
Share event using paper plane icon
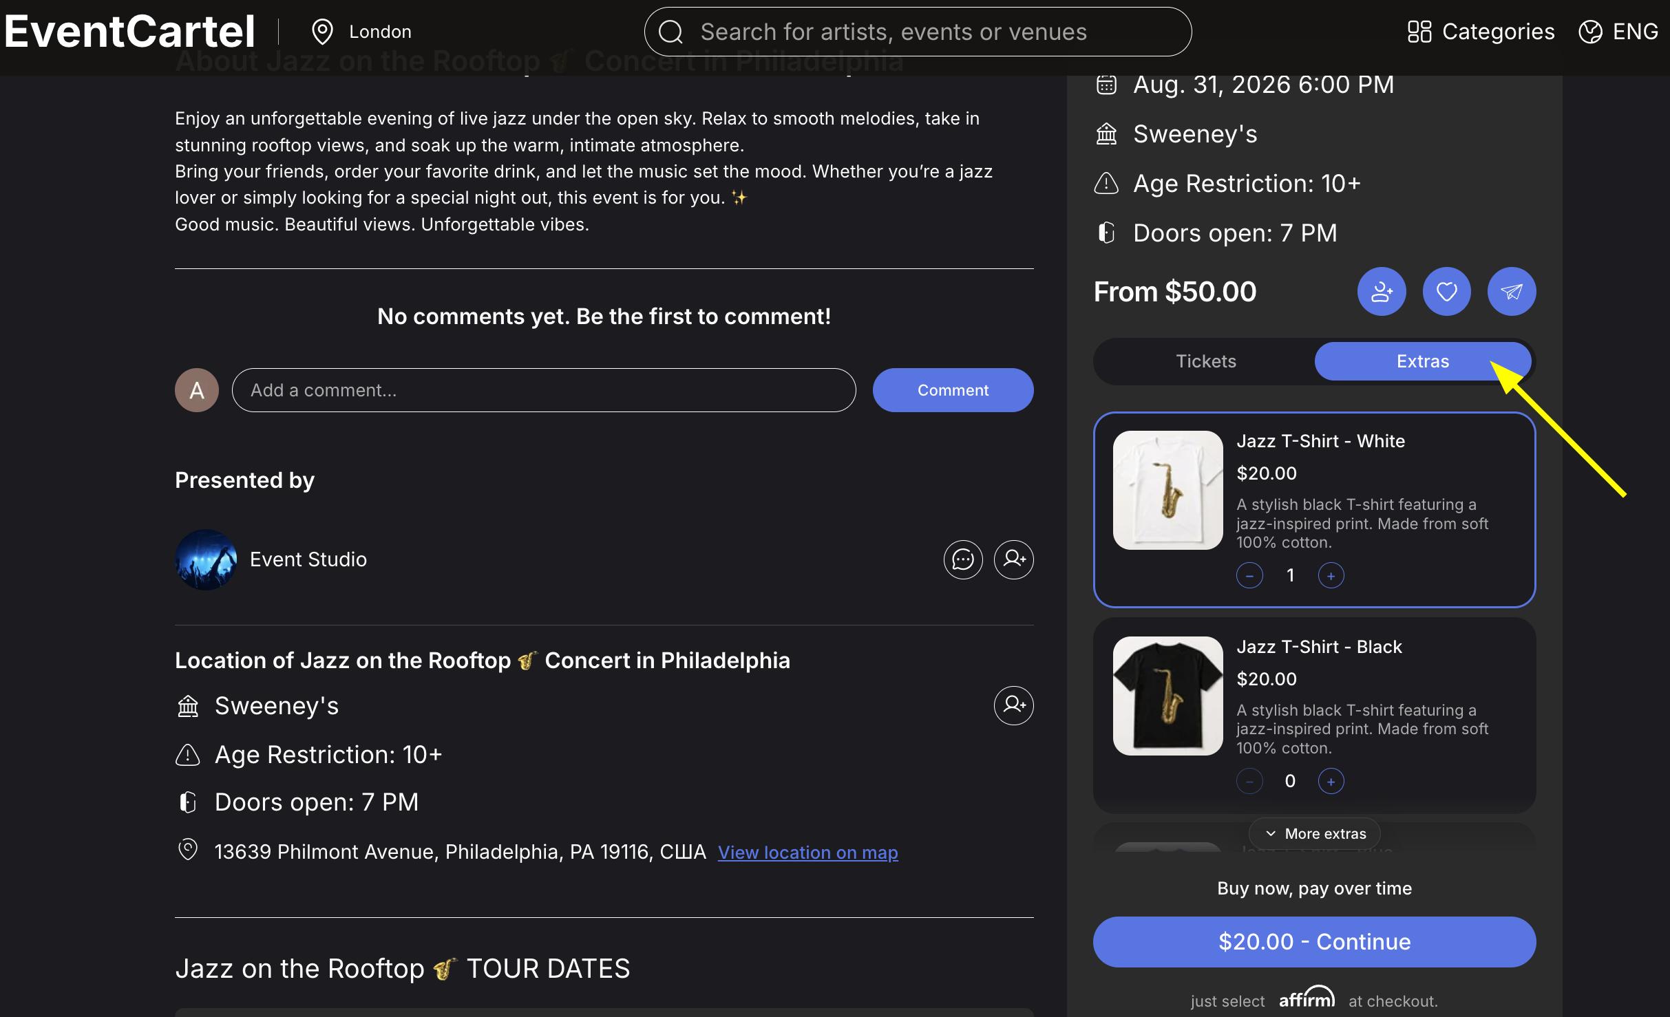[x=1512, y=292]
